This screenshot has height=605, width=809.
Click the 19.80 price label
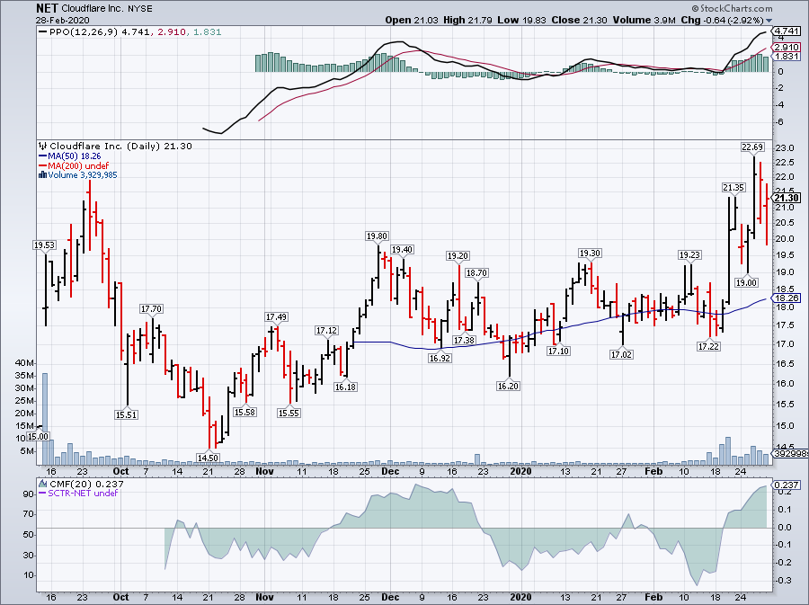[x=377, y=236]
